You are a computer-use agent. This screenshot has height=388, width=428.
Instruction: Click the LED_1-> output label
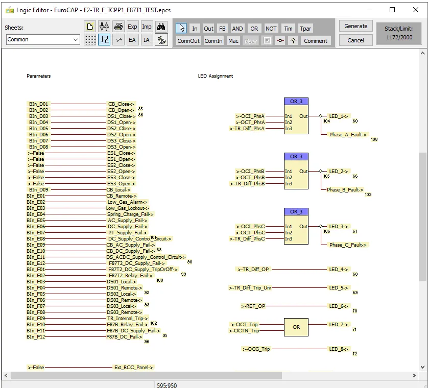pos(339,116)
